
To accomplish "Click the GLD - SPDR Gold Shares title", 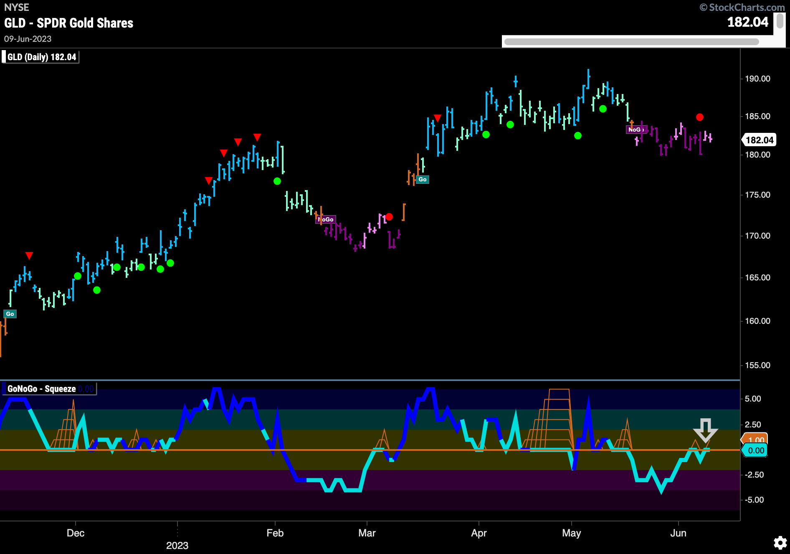I will [x=69, y=23].
